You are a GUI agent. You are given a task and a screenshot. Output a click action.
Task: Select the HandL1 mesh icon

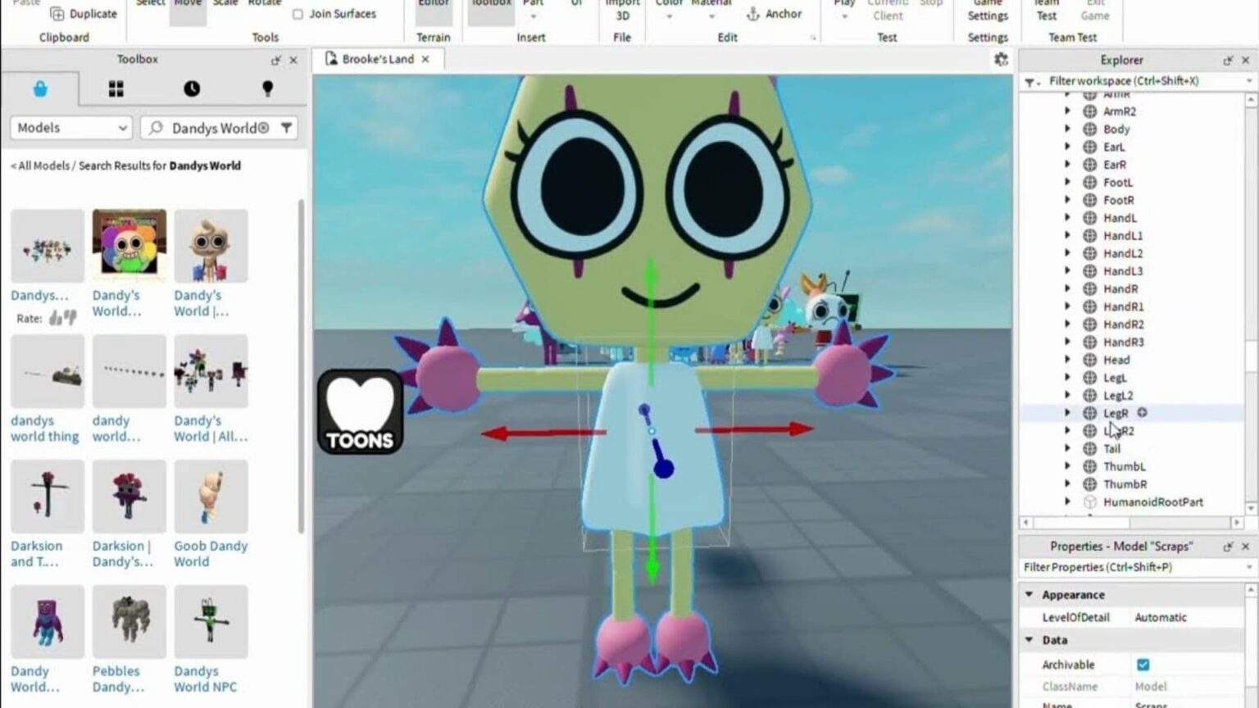point(1089,235)
